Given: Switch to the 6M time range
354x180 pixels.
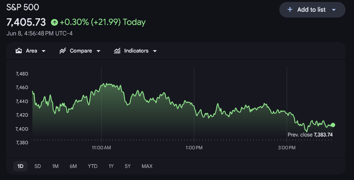Looking at the screenshot, I should click(73, 166).
